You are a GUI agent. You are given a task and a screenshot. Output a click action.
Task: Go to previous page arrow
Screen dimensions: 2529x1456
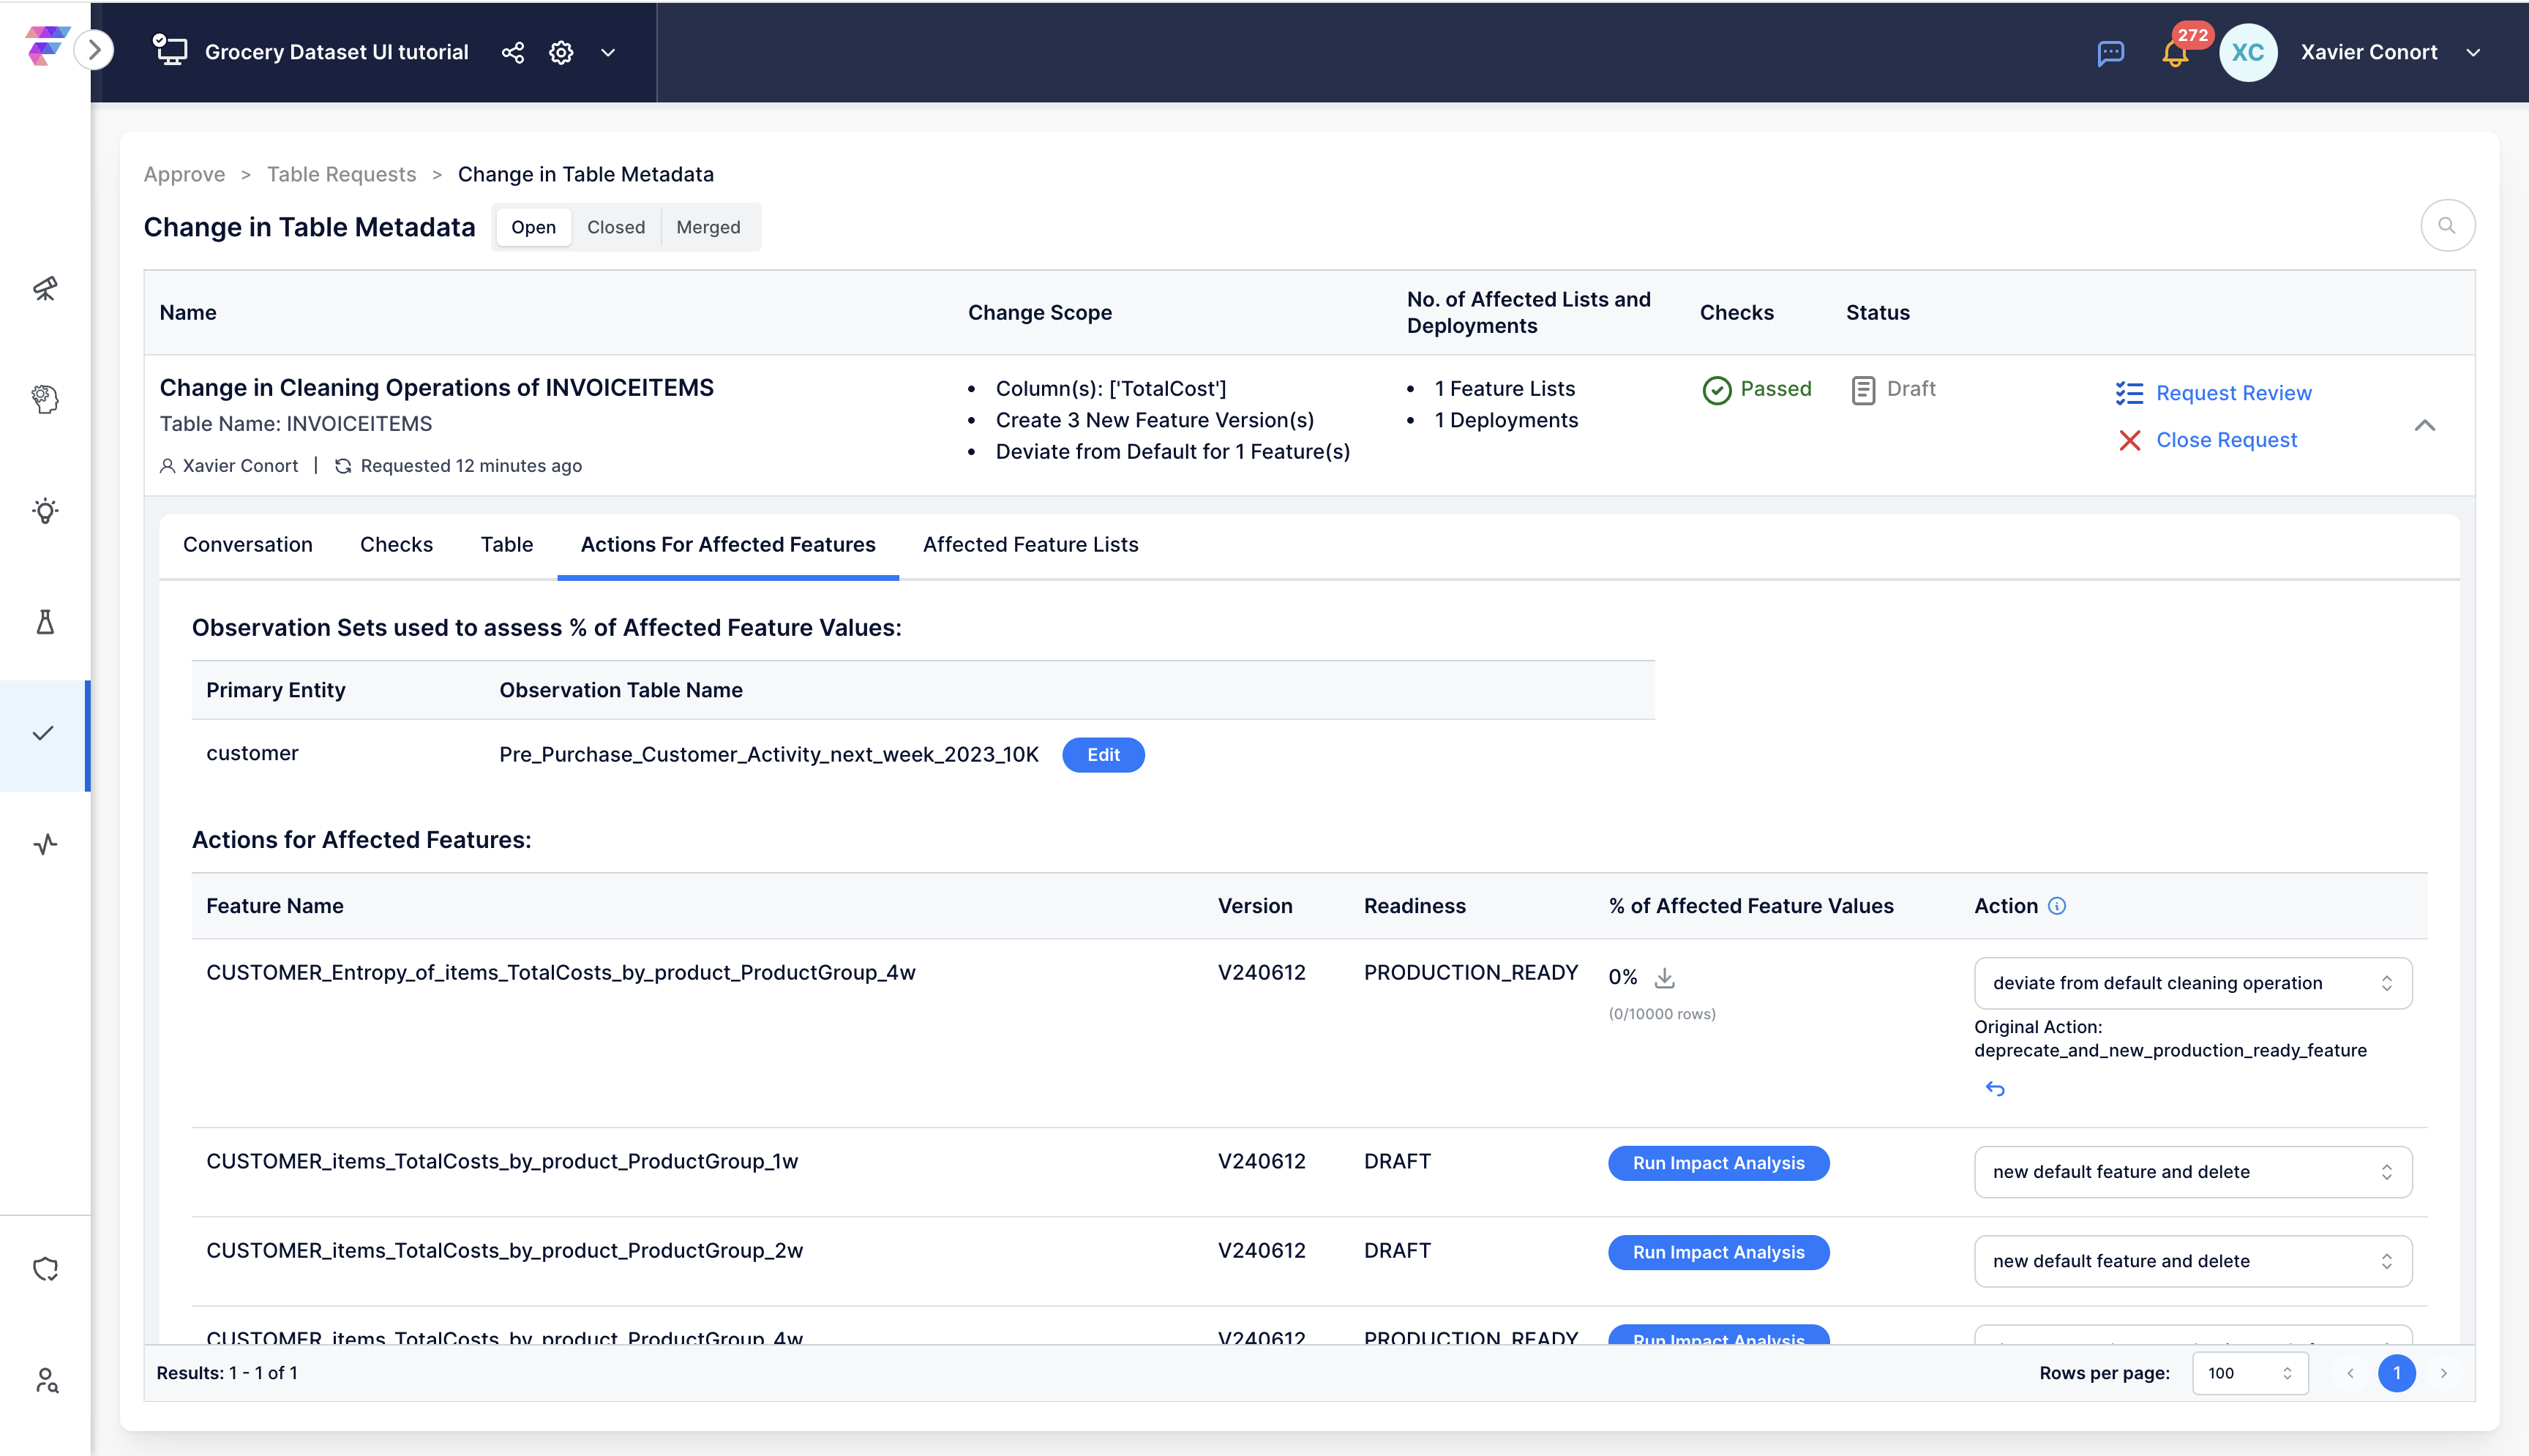click(x=2350, y=1373)
